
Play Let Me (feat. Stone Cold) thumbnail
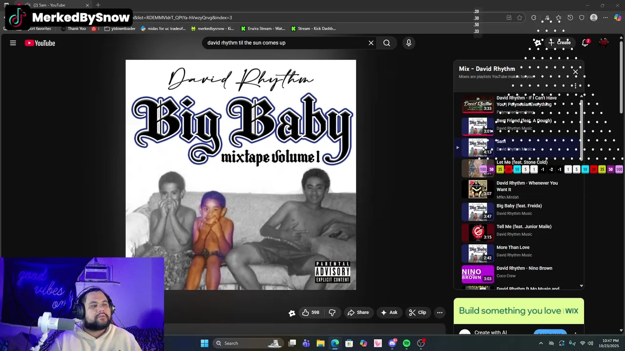[x=478, y=168]
